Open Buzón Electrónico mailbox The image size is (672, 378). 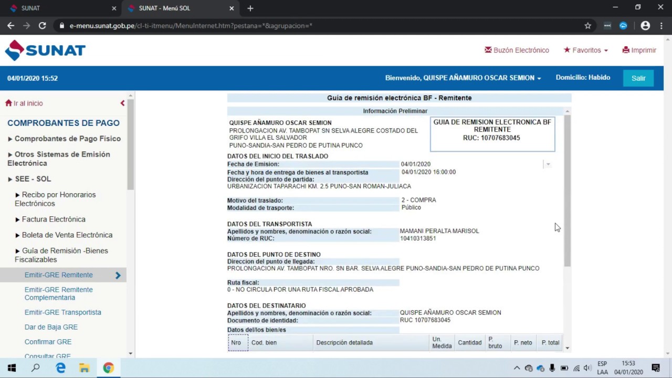tap(517, 50)
